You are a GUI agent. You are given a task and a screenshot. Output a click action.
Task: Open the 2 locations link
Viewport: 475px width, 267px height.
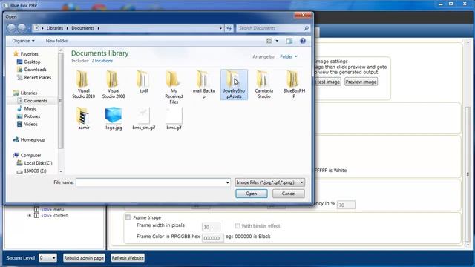coord(102,61)
